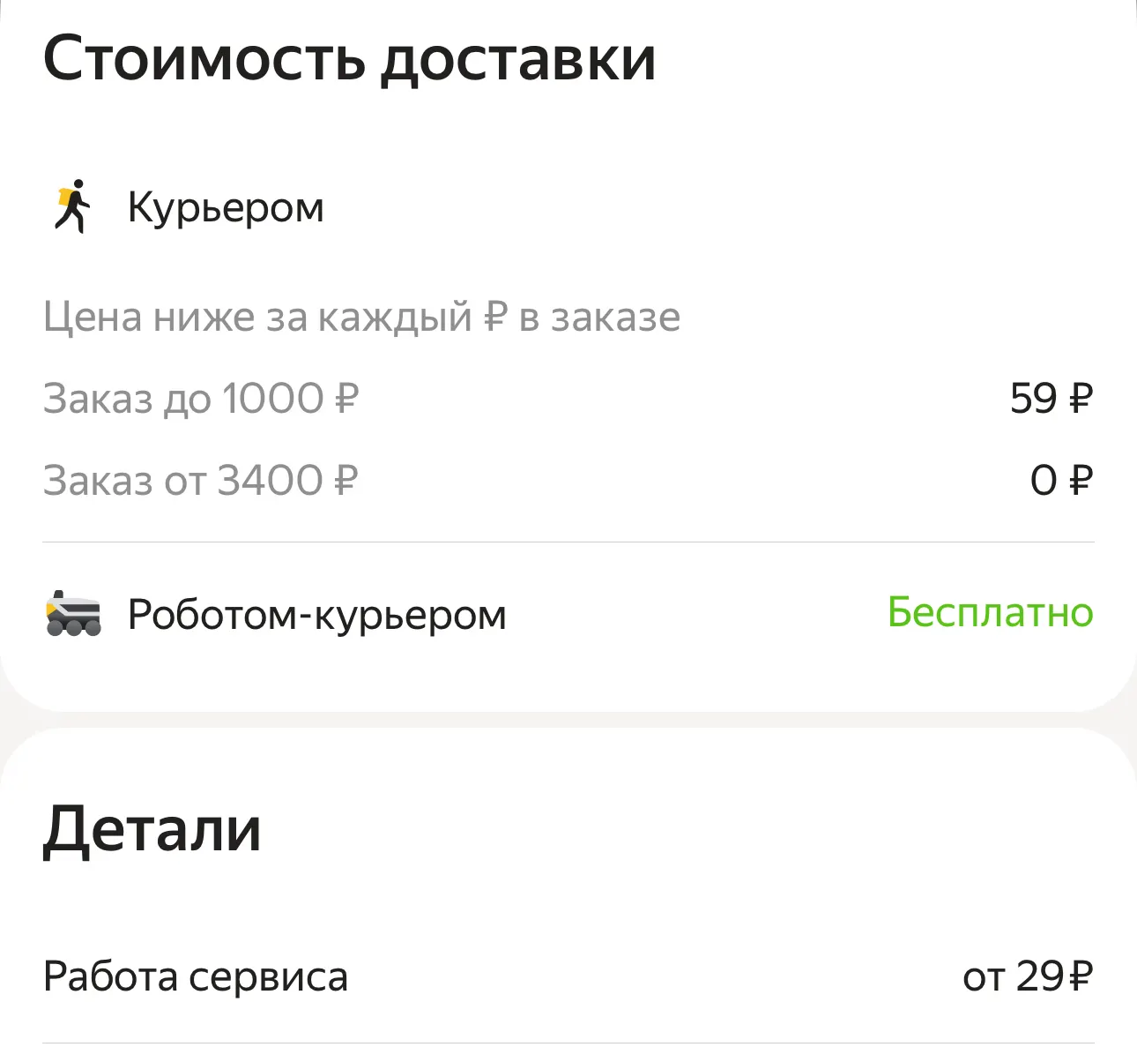Tap the 0 ₽ delivery price
The width and height of the screenshot is (1137, 1062).
pos(1060,481)
